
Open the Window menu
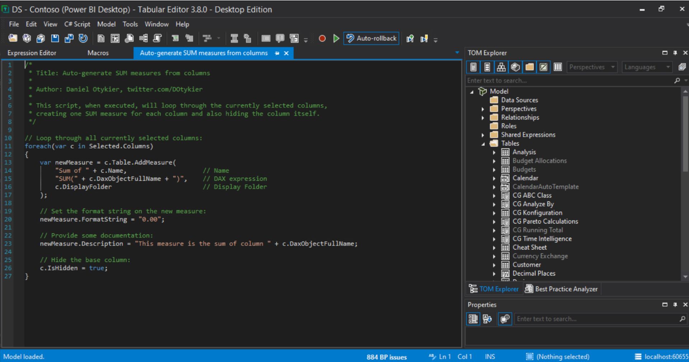pyautogui.click(x=156, y=24)
